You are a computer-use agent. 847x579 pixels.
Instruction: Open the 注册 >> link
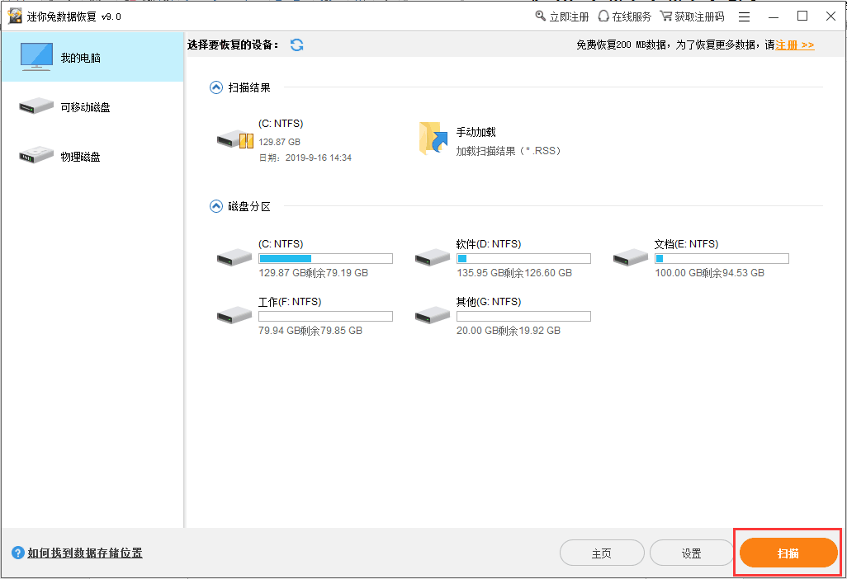pos(795,45)
